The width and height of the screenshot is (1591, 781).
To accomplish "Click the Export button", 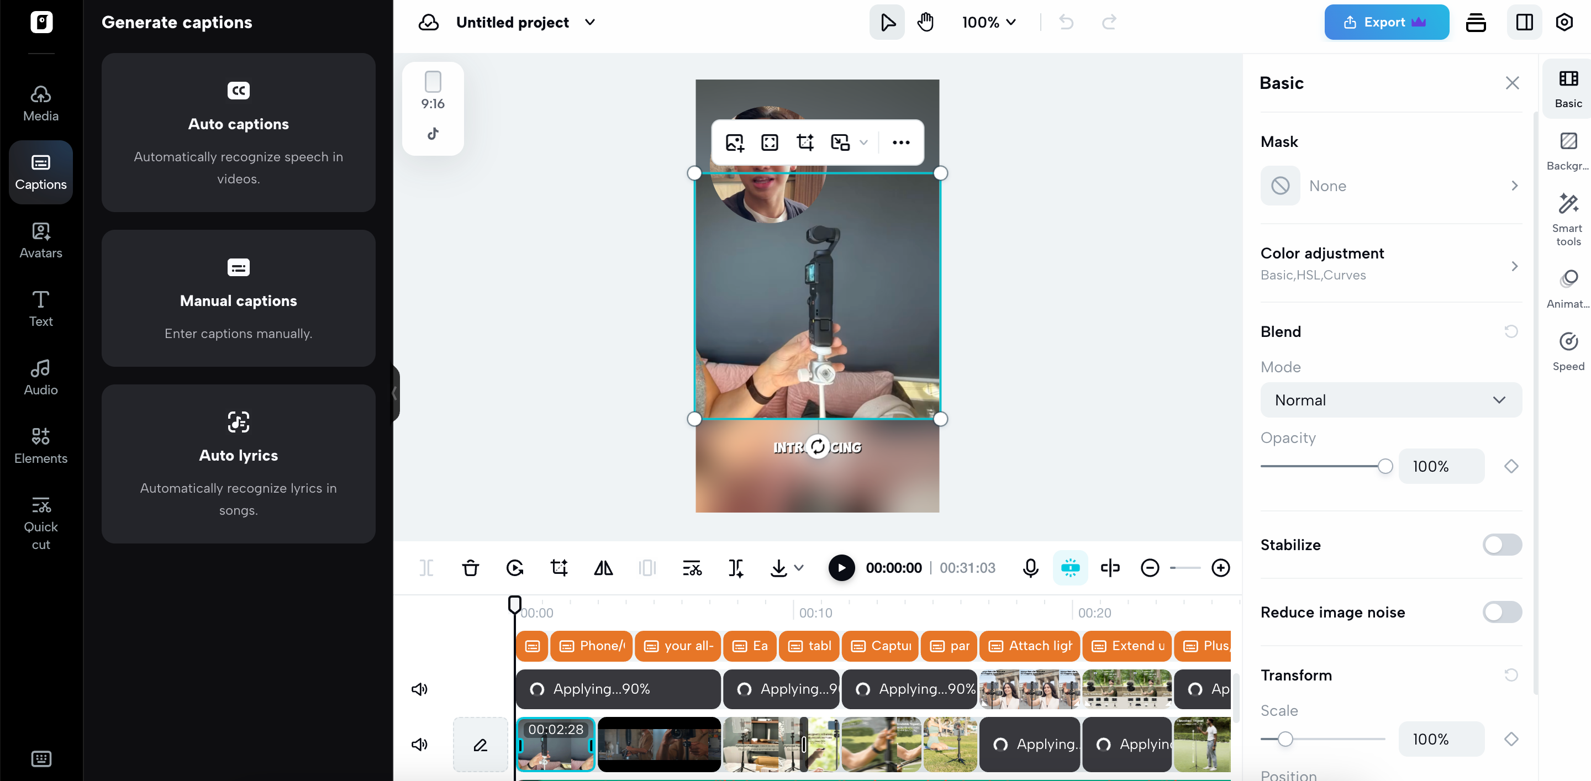I will 1385,22.
